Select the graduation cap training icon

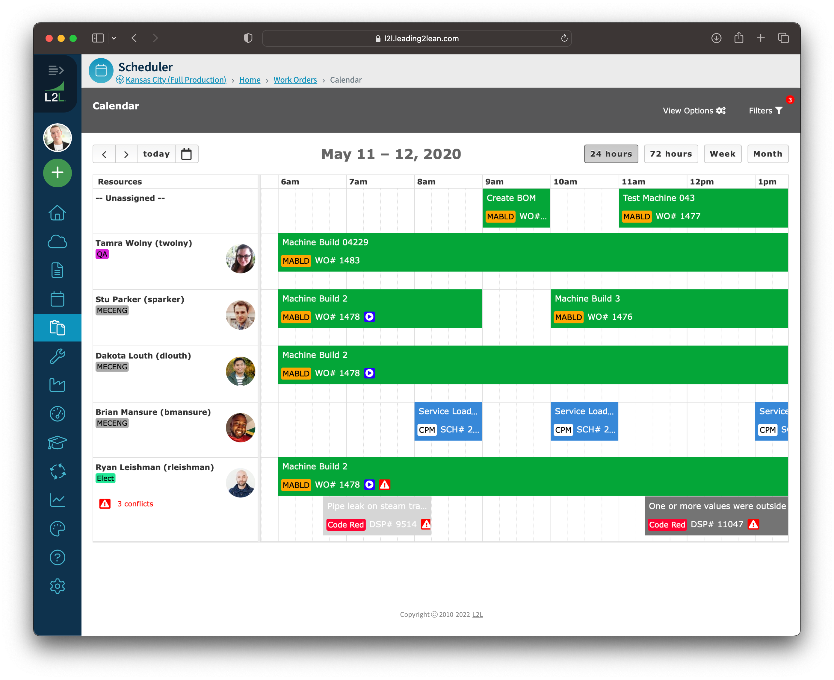pyautogui.click(x=57, y=443)
